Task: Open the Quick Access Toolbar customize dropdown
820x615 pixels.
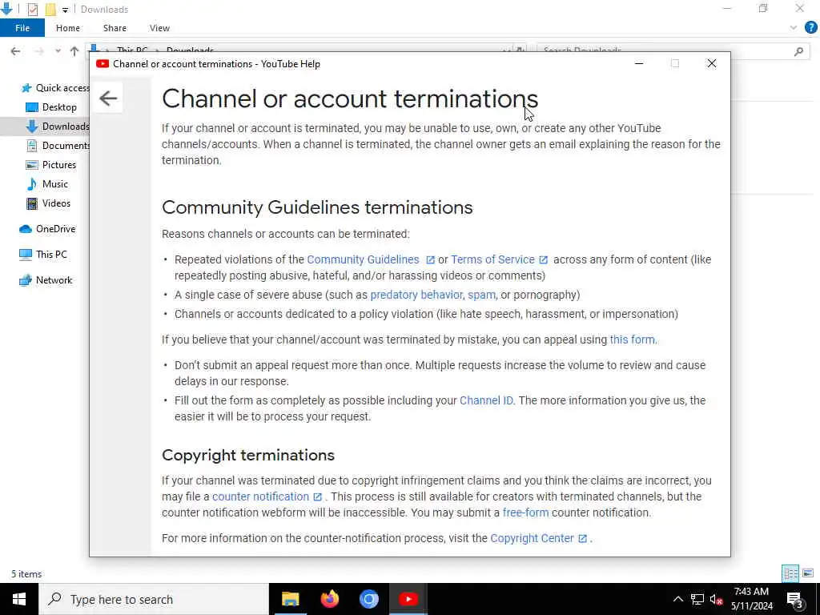Action: coord(65,10)
